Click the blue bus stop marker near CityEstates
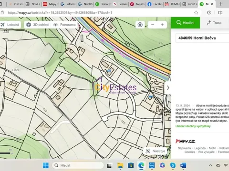Image resolution: width=229 pixels, height=171 pixels. click(109, 71)
